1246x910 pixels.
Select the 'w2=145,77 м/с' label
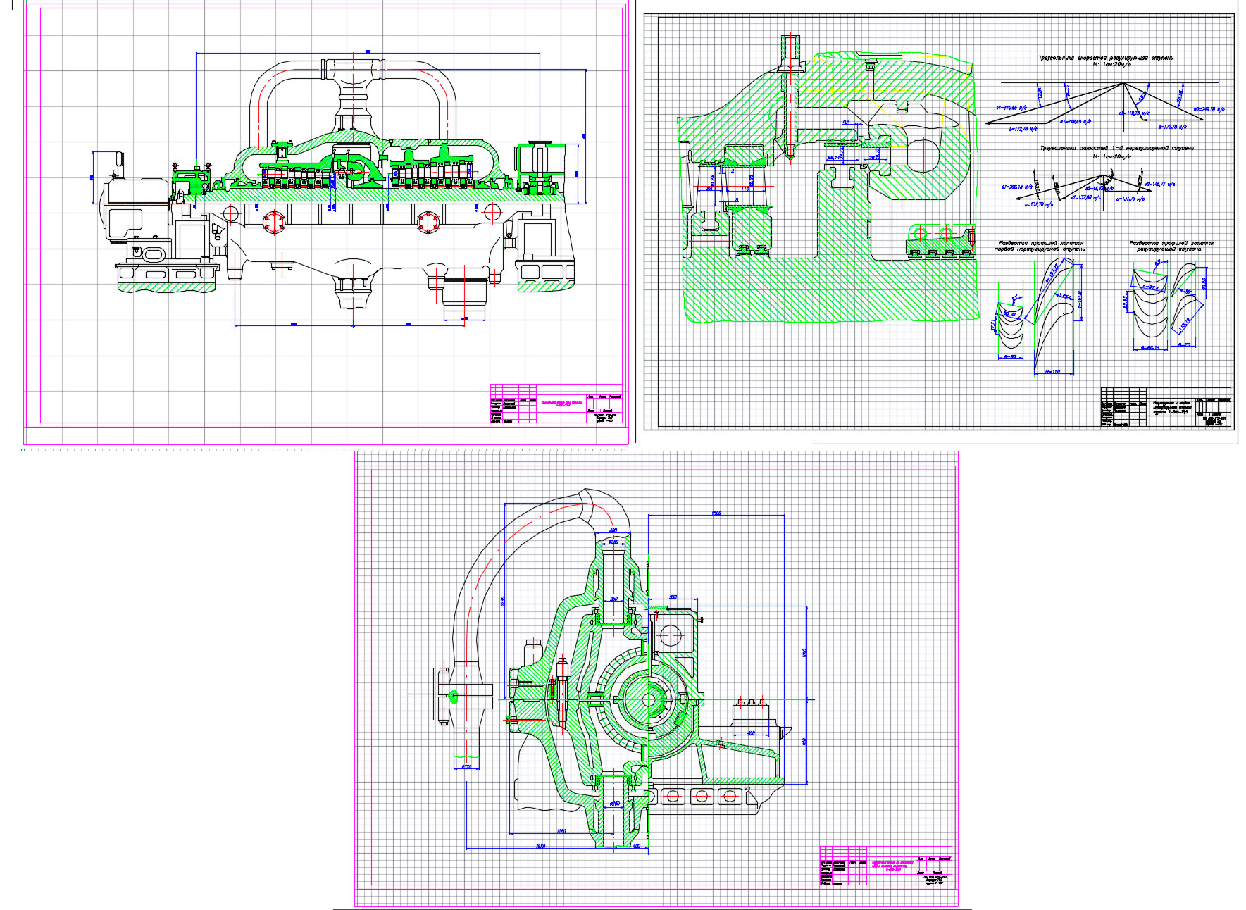1161,184
